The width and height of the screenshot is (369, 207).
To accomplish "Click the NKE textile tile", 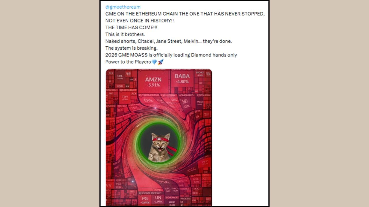I will [x=196, y=180].
